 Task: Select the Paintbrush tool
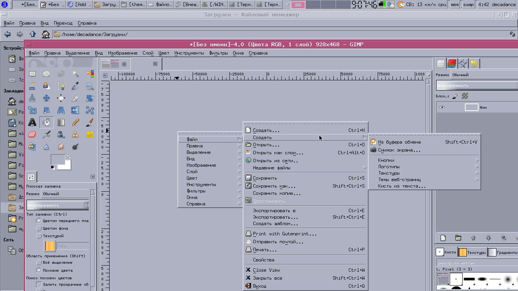coord(90,122)
